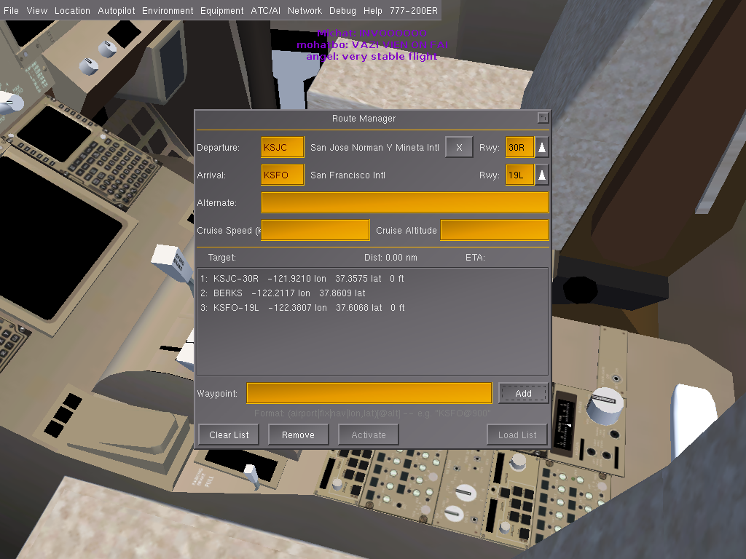Open the arrival runway 19L selector arrow
Screen dimensions: 746x559
(542, 175)
